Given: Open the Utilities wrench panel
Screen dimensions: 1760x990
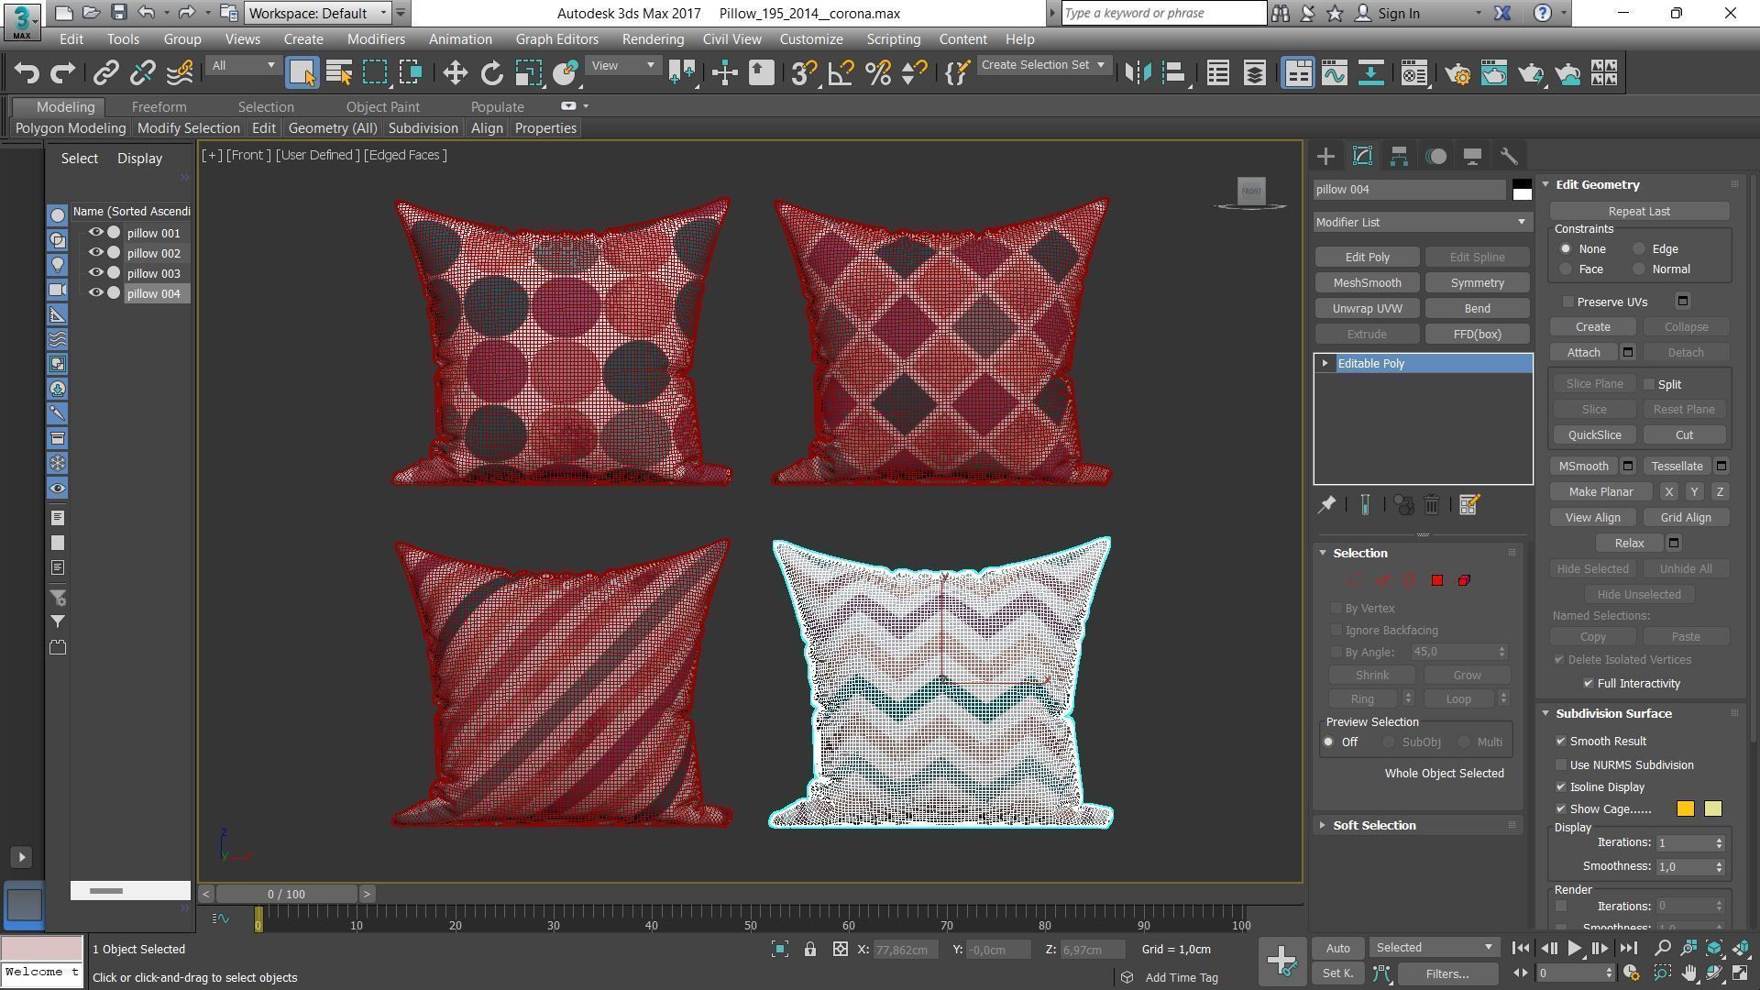Looking at the screenshot, I should click(1509, 156).
